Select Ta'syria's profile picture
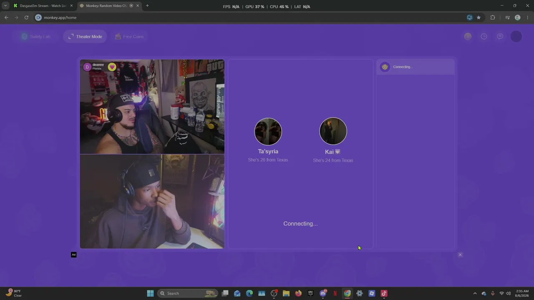Image resolution: width=534 pixels, height=300 pixels. tap(268, 131)
